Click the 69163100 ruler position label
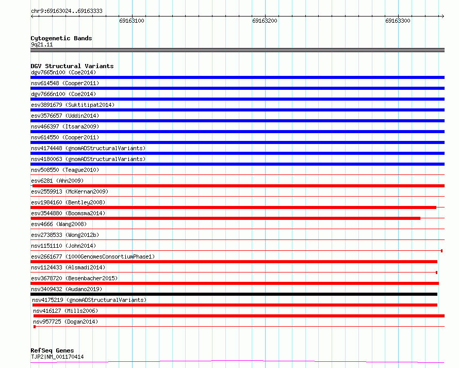The image size is (459, 368). (132, 21)
